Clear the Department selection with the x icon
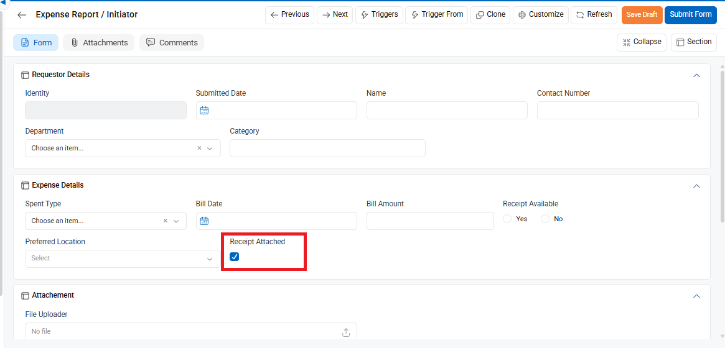The image size is (725, 348). [199, 148]
